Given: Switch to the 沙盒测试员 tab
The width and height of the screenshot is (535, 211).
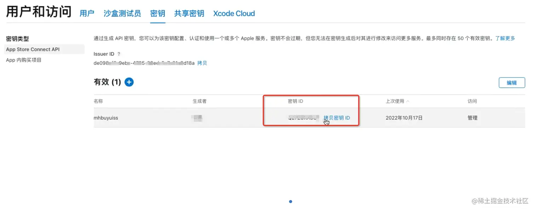Looking at the screenshot, I should coord(122,13).
